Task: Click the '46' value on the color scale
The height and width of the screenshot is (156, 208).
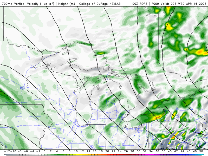Action: point(189,151)
